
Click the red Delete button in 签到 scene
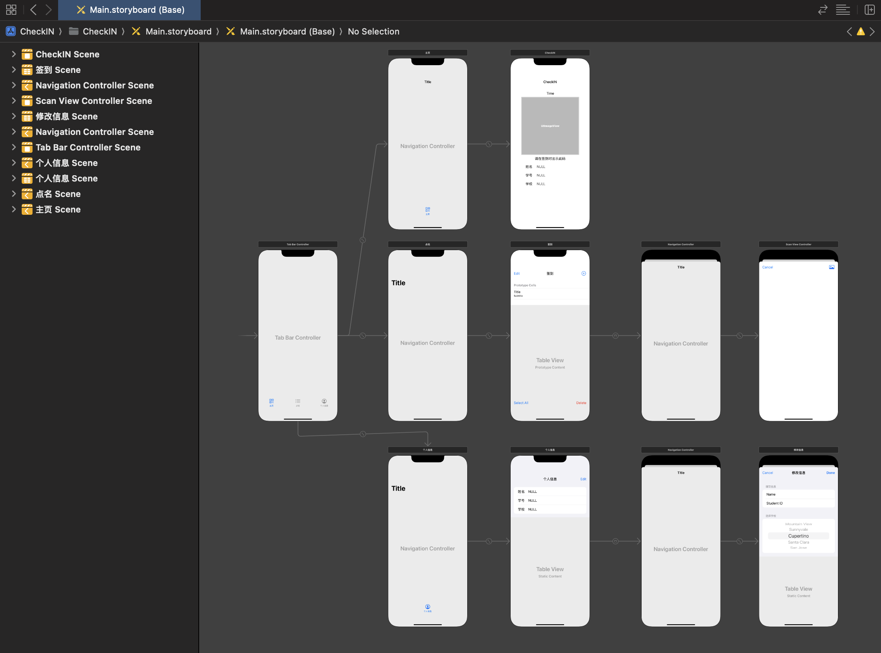[x=581, y=403]
